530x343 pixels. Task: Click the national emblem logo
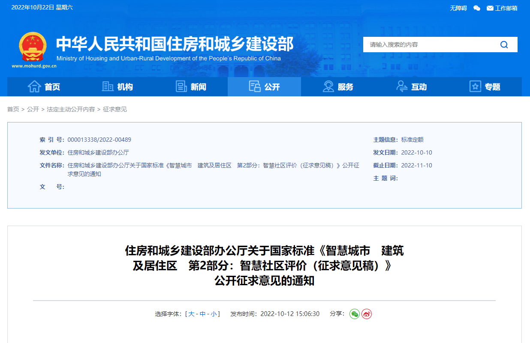[33, 46]
